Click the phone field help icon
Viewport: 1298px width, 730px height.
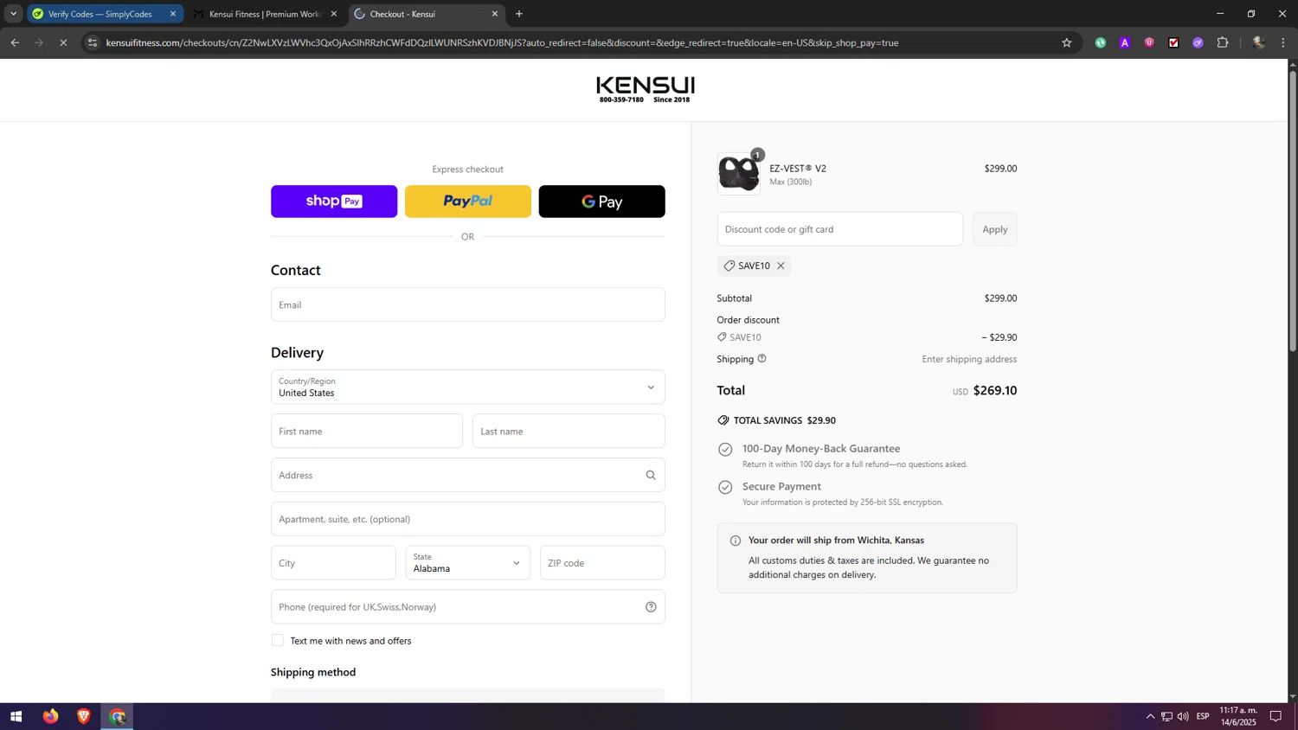pos(651,607)
